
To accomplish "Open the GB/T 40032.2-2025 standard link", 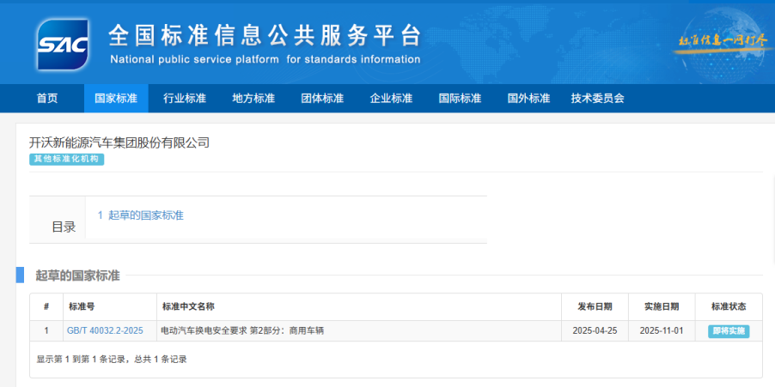I will [105, 330].
